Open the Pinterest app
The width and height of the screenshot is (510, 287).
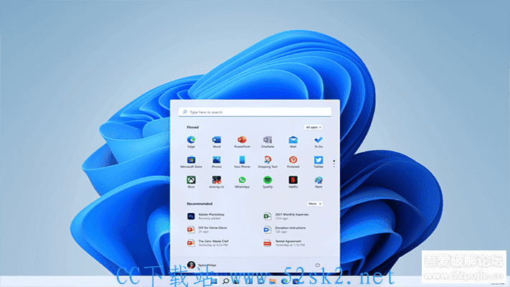coord(293,161)
